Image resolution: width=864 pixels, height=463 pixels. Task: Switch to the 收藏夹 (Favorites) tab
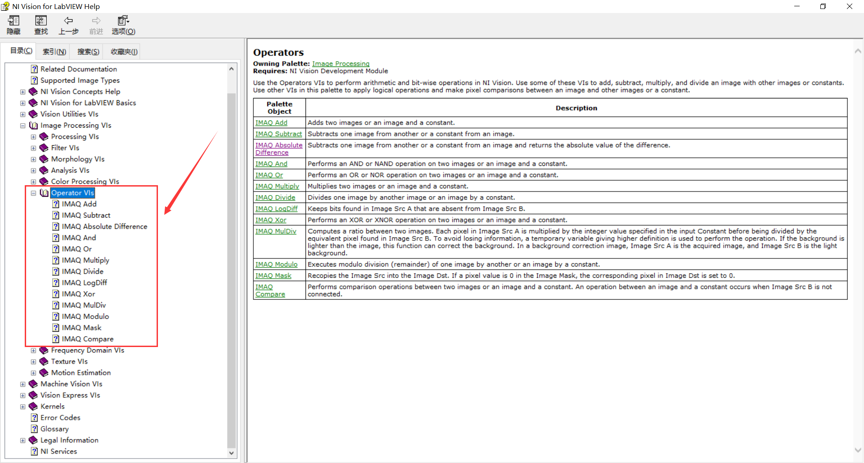pos(124,52)
